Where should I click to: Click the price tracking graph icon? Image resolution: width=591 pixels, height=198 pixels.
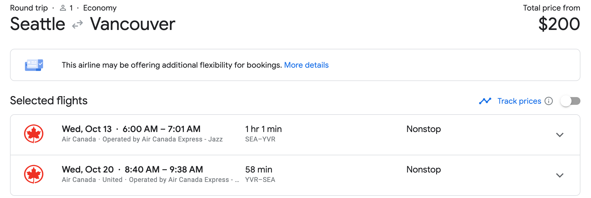[x=485, y=101]
